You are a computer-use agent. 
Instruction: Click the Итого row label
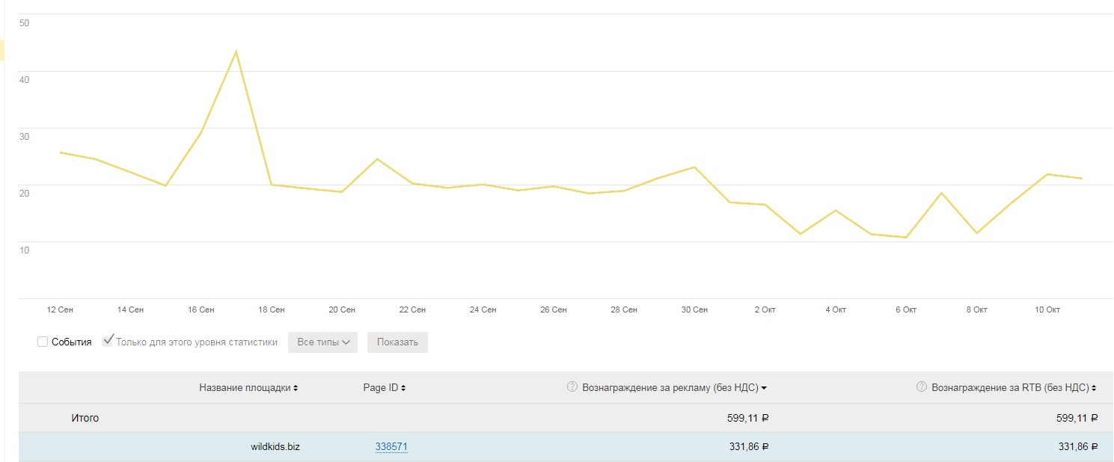[x=85, y=418]
